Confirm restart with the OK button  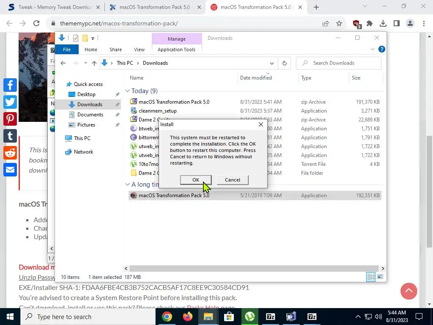point(196,180)
